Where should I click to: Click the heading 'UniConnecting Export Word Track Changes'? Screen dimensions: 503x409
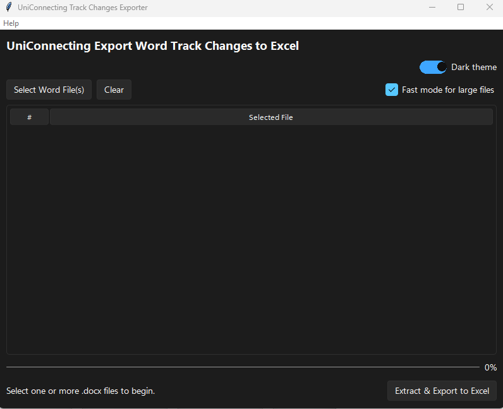click(x=152, y=46)
